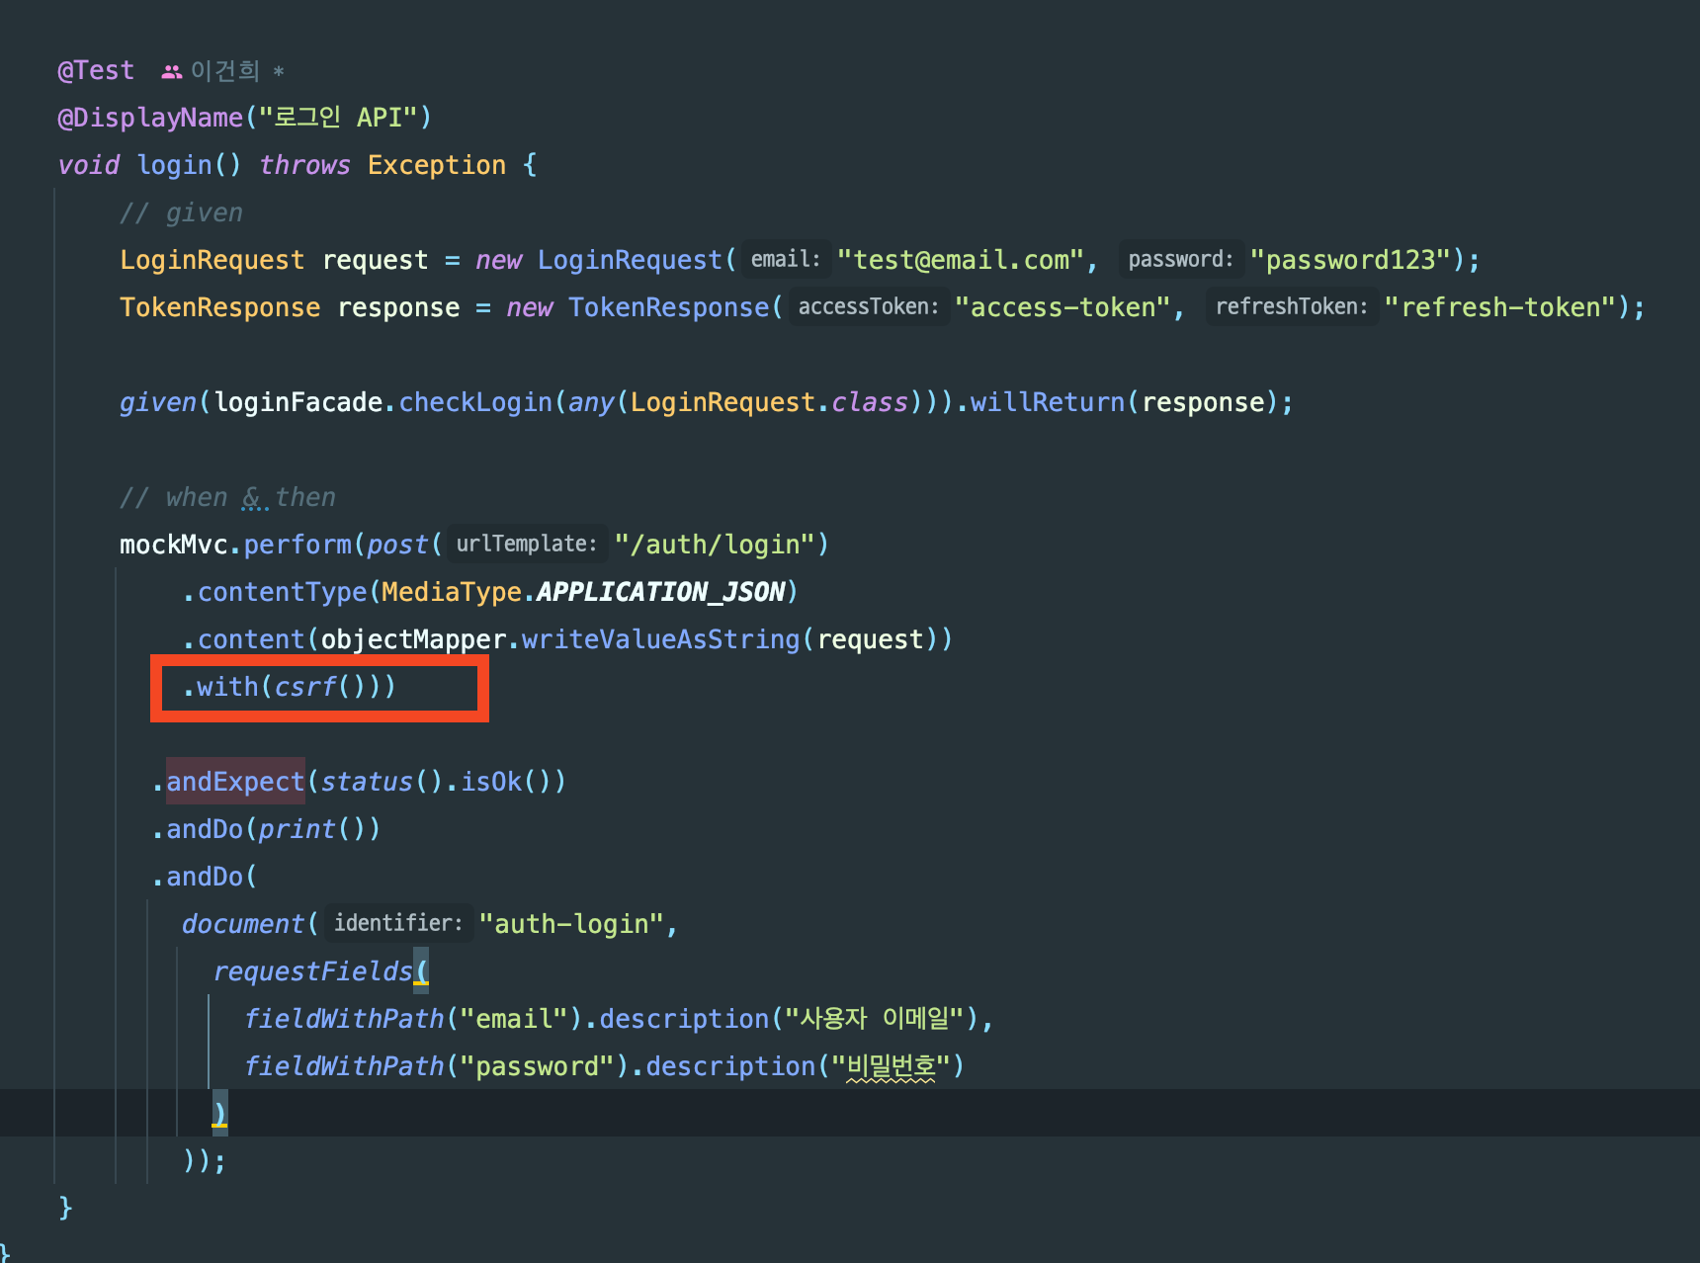Click the "password123" string literal
The width and height of the screenshot is (1700, 1263).
pos(1350,260)
